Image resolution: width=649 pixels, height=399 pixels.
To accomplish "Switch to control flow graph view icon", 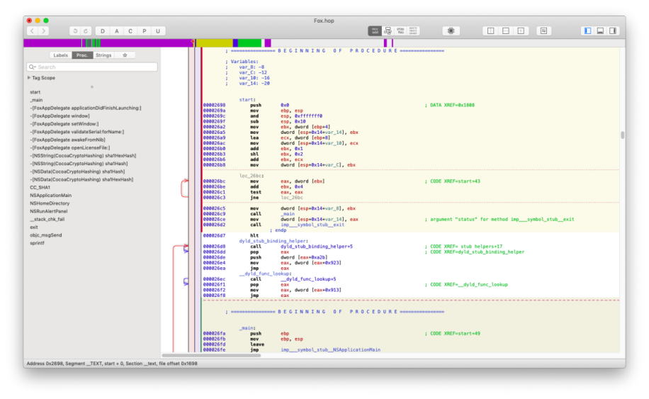I will click(x=388, y=31).
